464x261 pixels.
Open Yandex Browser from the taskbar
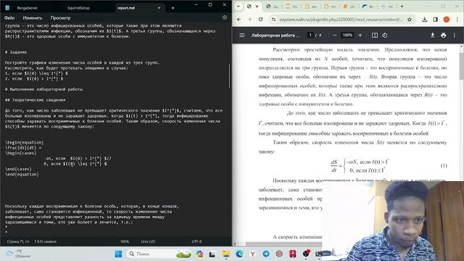(x=253, y=254)
